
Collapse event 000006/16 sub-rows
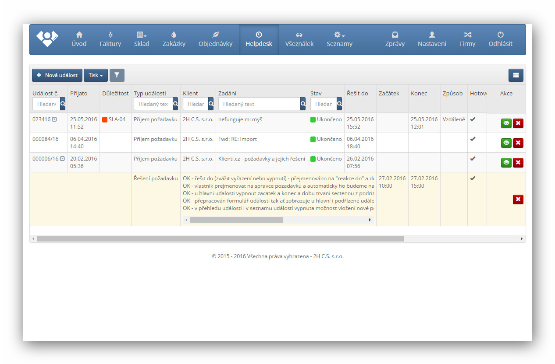click(62, 159)
